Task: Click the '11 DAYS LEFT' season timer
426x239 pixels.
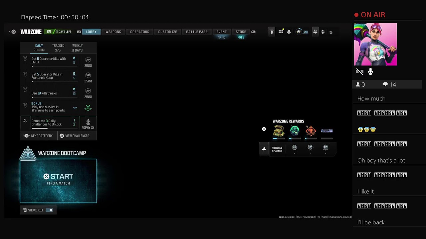Action: 64,32
